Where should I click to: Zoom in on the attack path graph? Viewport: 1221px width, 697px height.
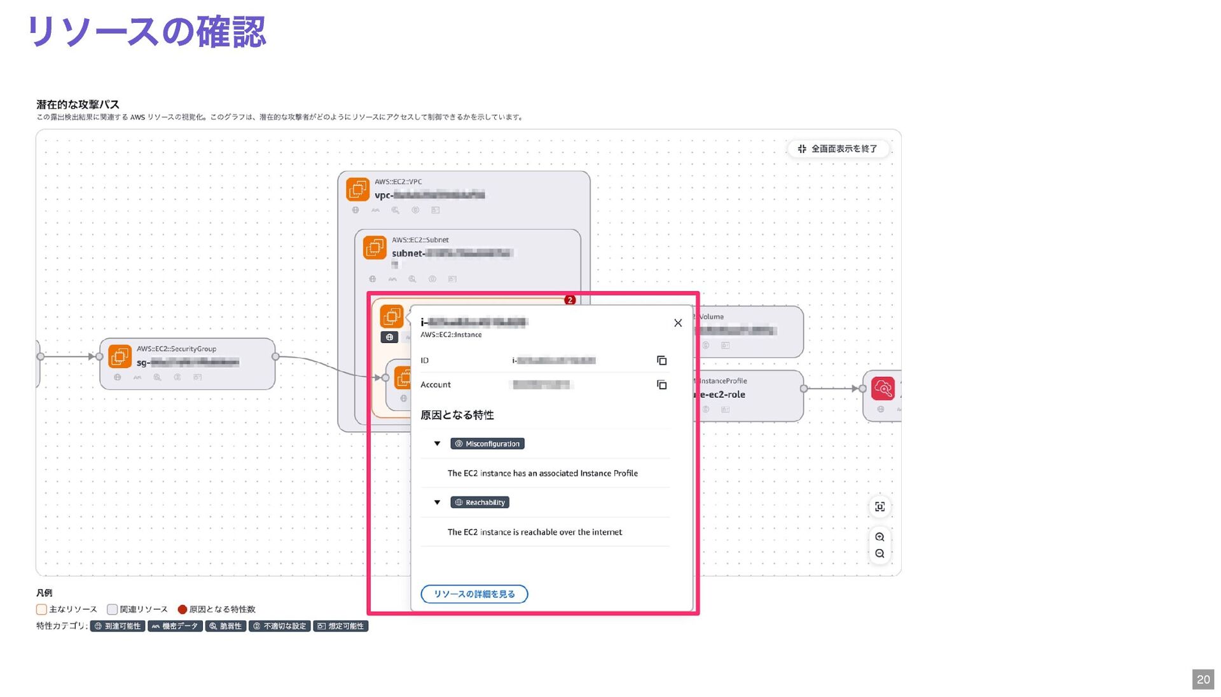(880, 537)
